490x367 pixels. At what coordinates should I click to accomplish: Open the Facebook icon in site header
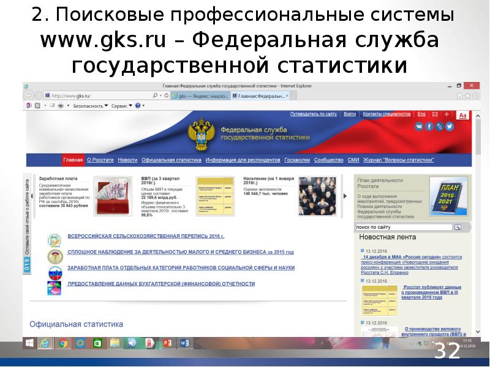pos(429,127)
